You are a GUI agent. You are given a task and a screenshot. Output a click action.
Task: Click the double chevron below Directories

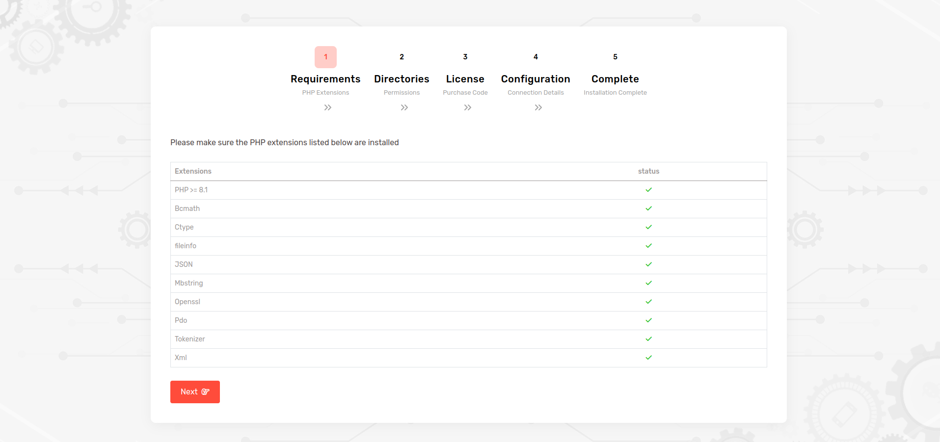click(404, 107)
